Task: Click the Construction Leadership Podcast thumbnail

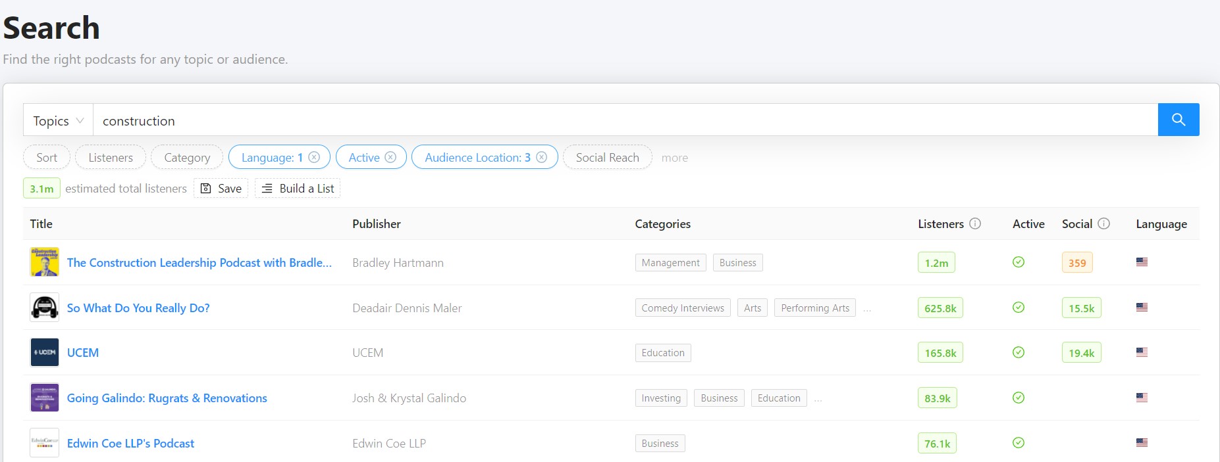Action: pyautogui.click(x=45, y=262)
